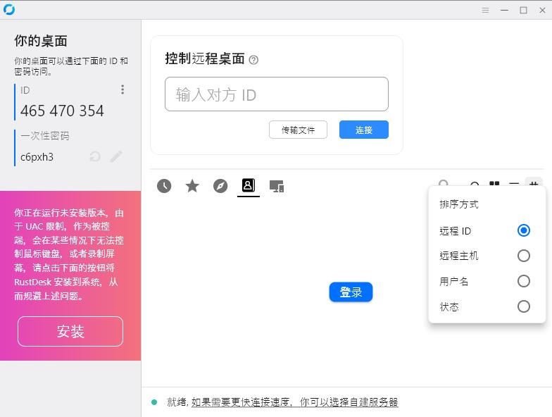Switch to the recent sessions clock tab
Viewport: 552px width, 417px height.
164,186
